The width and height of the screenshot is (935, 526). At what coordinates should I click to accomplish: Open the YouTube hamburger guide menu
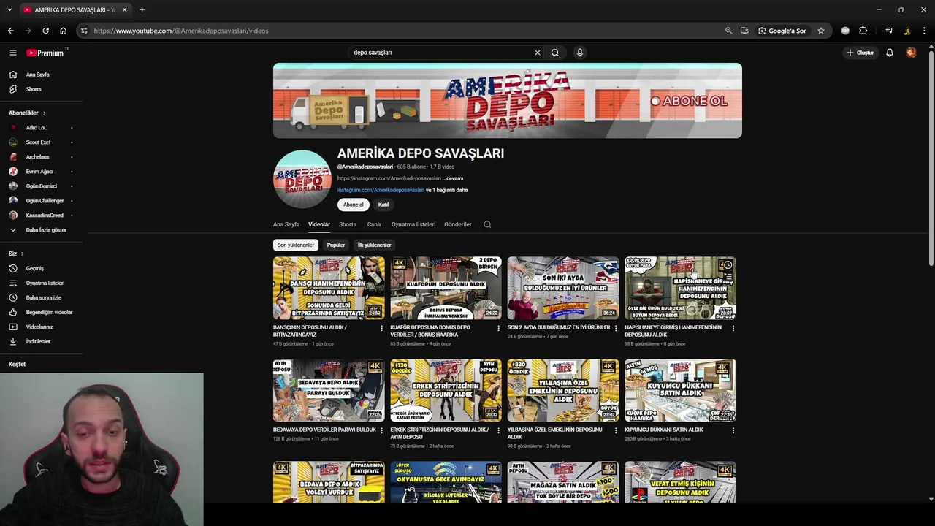(x=12, y=53)
